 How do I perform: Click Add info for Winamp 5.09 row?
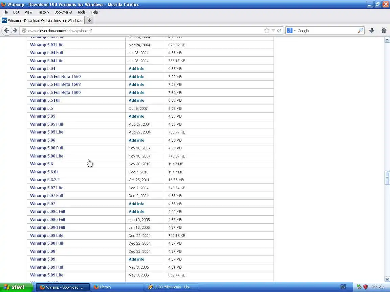click(x=136, y=259)
